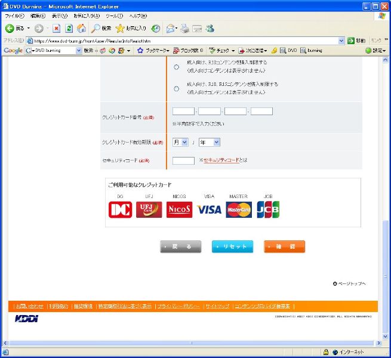Open the チェック dropdown arrow
Screen dimensions: 391x358
coord(233,51)
